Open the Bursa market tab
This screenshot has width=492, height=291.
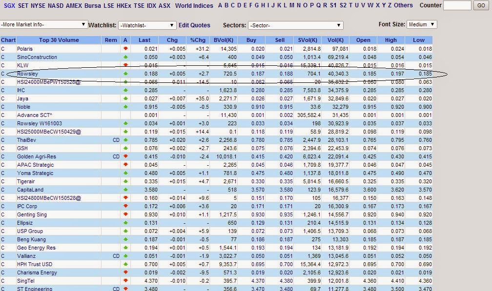[x=93, y=6]
